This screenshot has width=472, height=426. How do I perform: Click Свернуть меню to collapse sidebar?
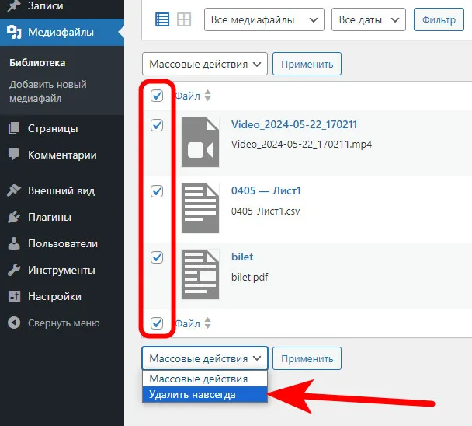64,323
